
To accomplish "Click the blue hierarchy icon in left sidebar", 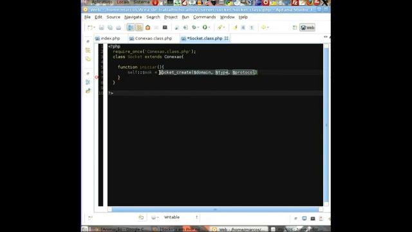I will [88, 82].
